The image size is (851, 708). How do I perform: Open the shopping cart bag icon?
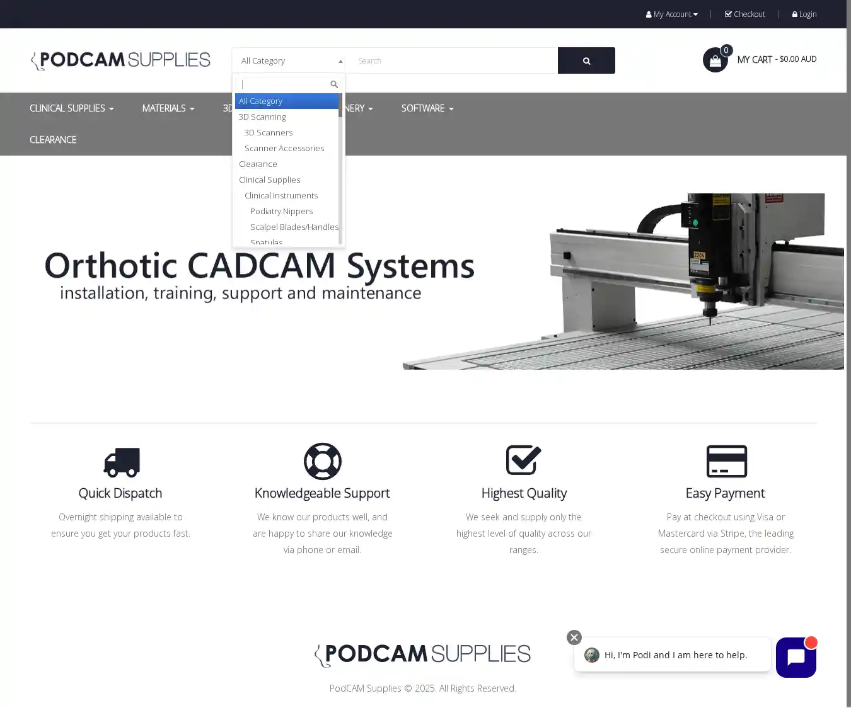point(715,60)
